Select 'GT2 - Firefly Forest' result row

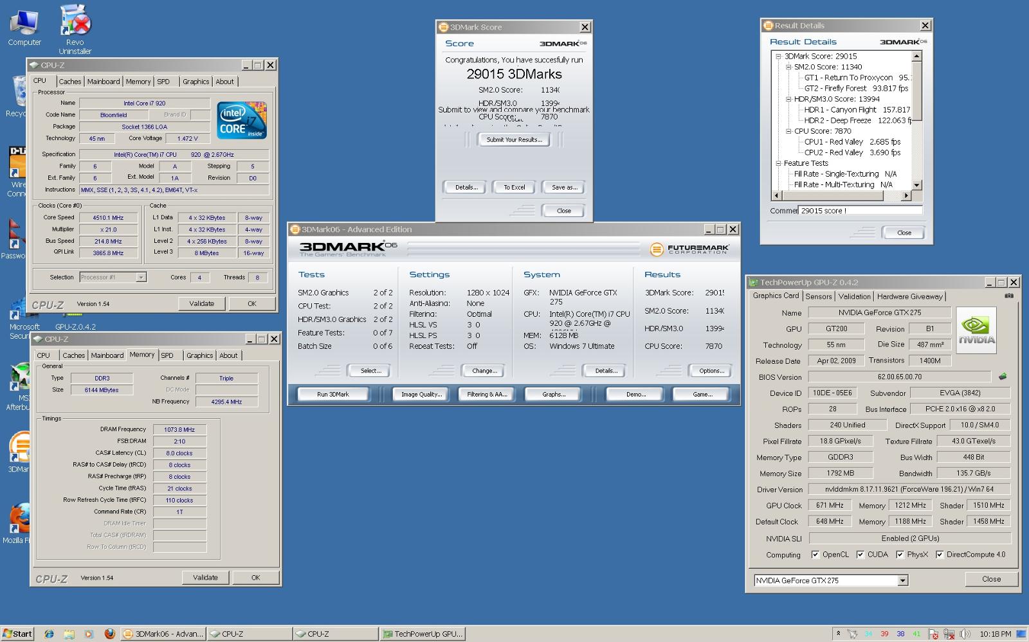pyautogui.click(x=856, y=89)
